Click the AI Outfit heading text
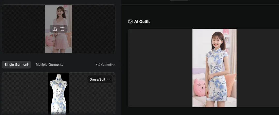Viewport: 279px width, 115px height. tap(142, 21)
